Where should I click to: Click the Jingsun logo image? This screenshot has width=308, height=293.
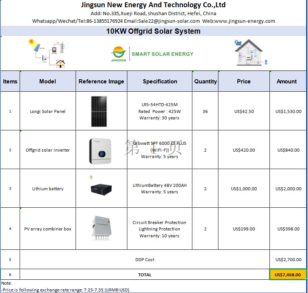[118, 54]
